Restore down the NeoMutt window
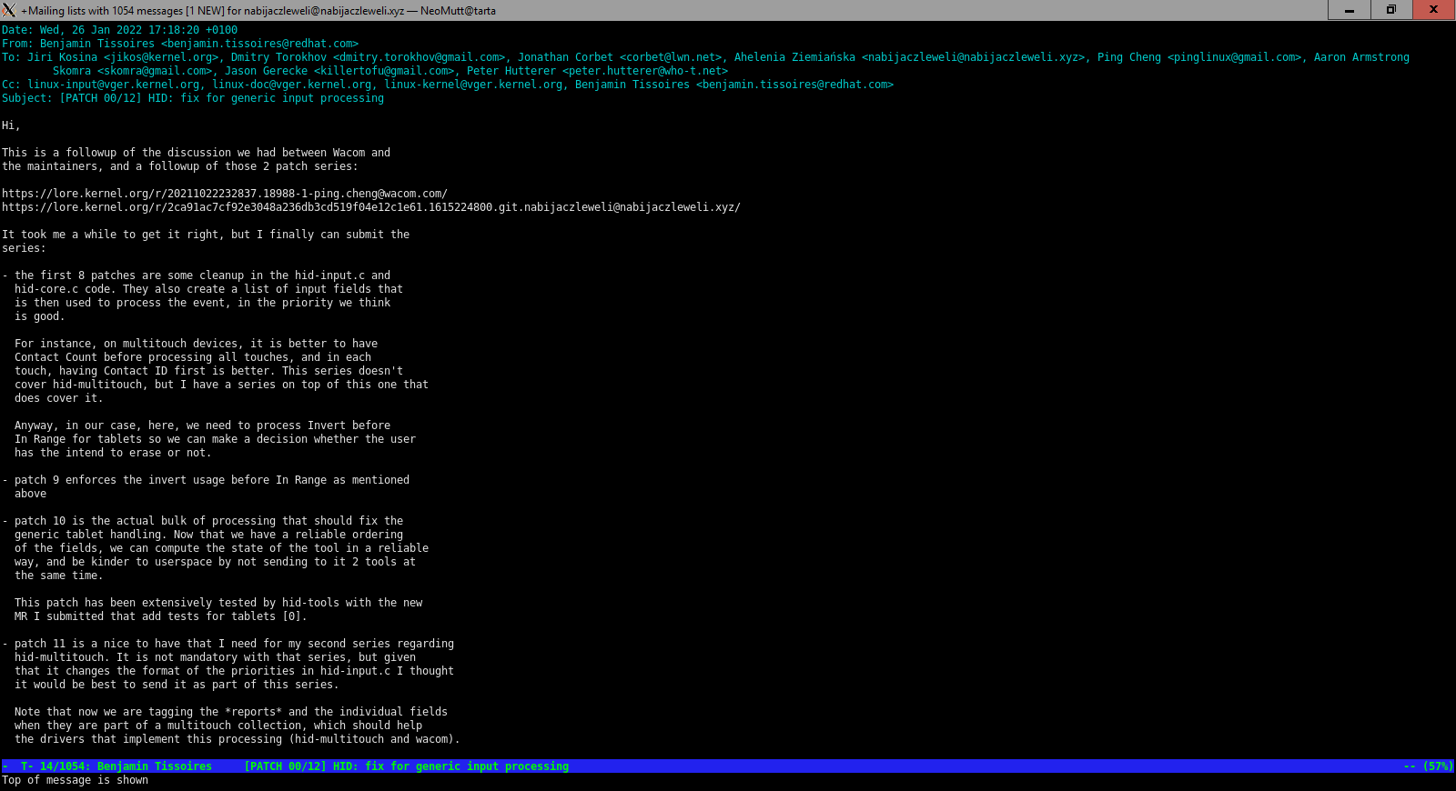 point(1390,10)
